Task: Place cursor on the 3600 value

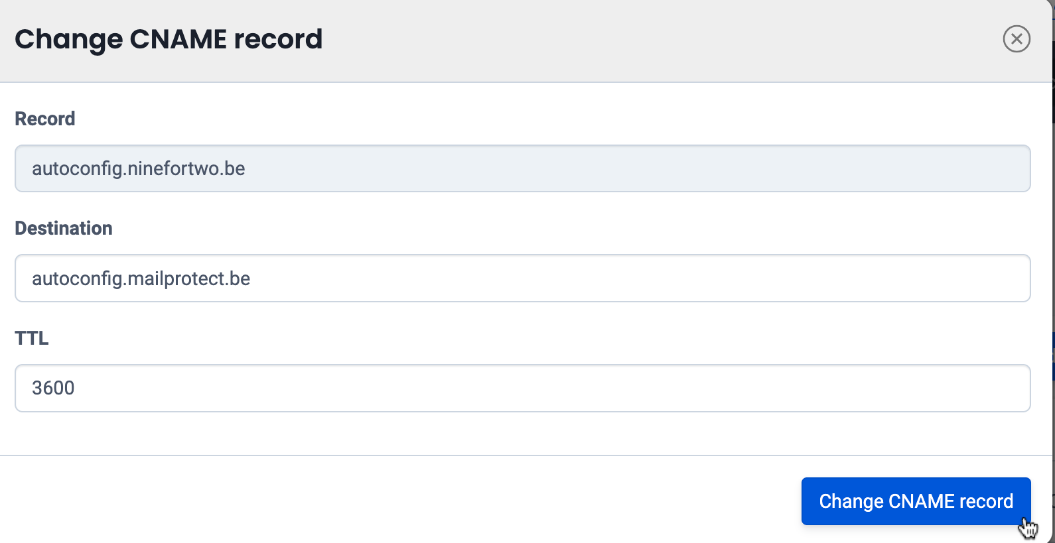Action: (x=53, y=388)
